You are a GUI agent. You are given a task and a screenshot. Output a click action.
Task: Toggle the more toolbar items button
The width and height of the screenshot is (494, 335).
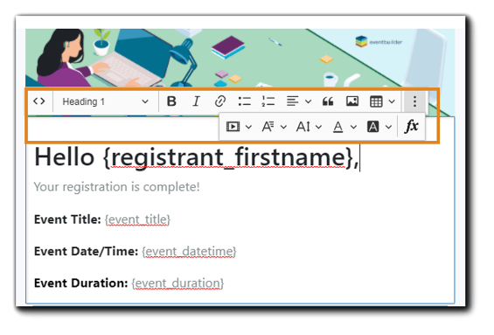point(414,101)
